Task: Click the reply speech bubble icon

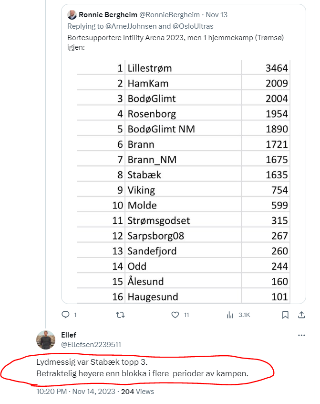Action: [65, 315]
